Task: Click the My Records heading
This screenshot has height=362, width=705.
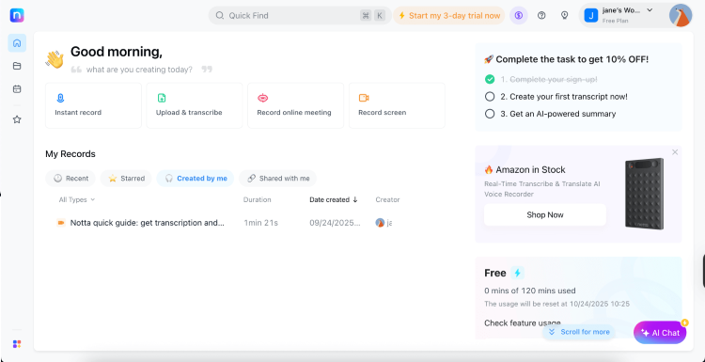Action: pos(70,154)
